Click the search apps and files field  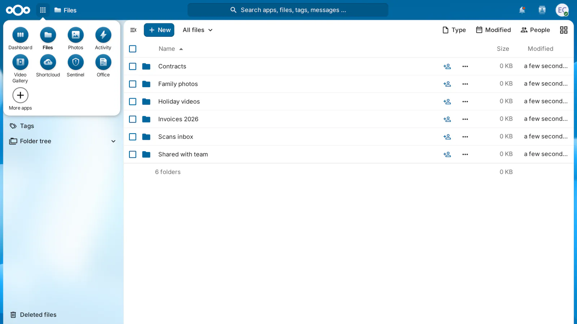click(288, 10)
